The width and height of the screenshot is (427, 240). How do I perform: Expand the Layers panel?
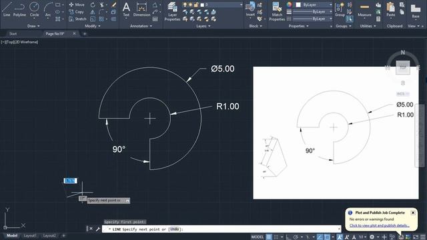(203, 26)
